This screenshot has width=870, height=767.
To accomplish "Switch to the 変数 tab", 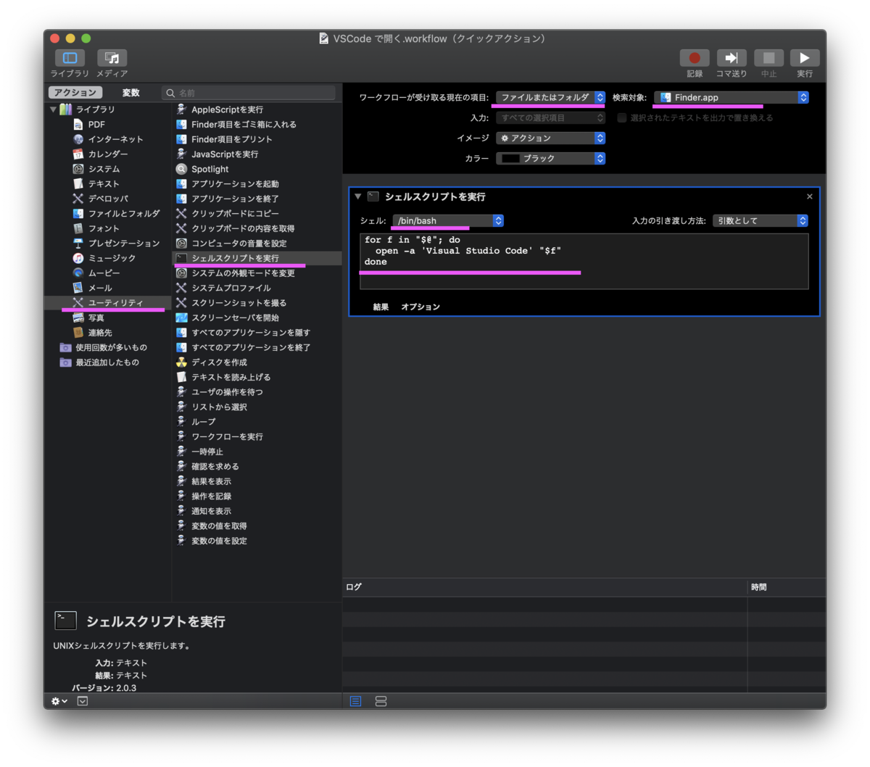I will click(131, 93).
